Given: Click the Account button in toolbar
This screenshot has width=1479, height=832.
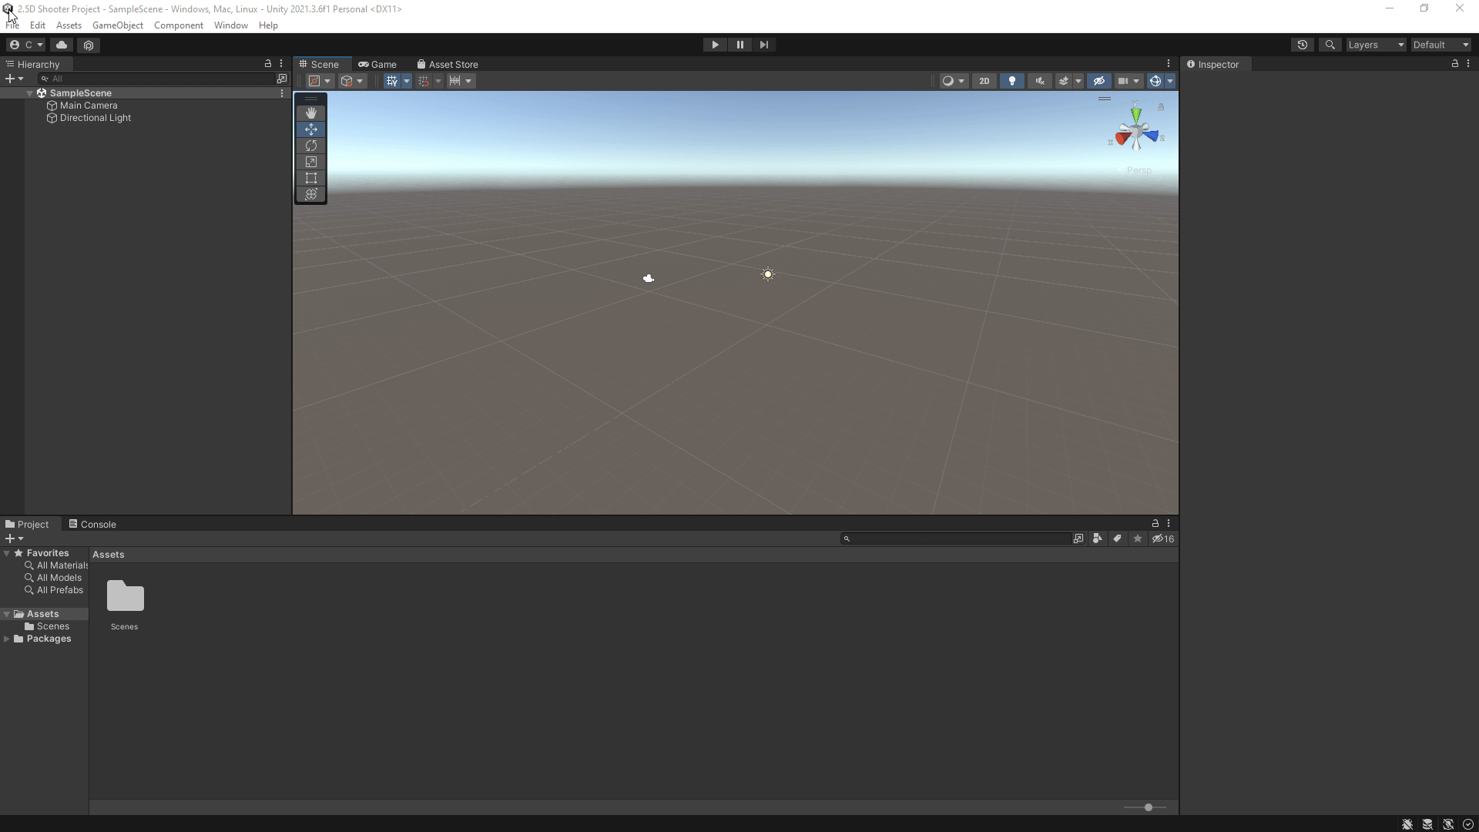Looking at the screenshot, I should click(x=26, y=45).
